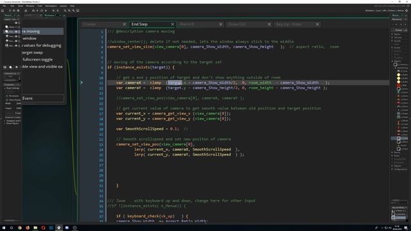Screen dimensions: 411x231
Task: Select the 'camera moving' event entry
Action: pos(42,31)
